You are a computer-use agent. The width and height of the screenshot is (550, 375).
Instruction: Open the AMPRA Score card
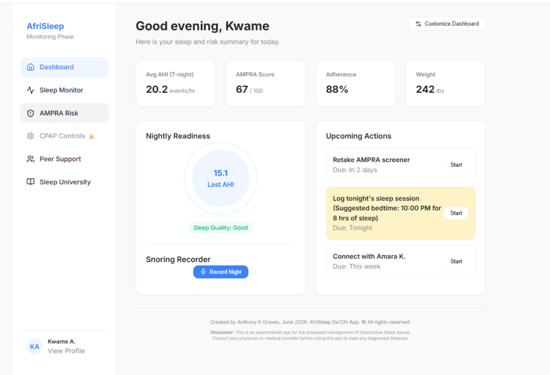(x=265, y=84)
